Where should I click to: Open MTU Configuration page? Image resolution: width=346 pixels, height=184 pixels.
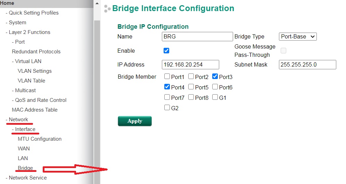tap(40, 139)
